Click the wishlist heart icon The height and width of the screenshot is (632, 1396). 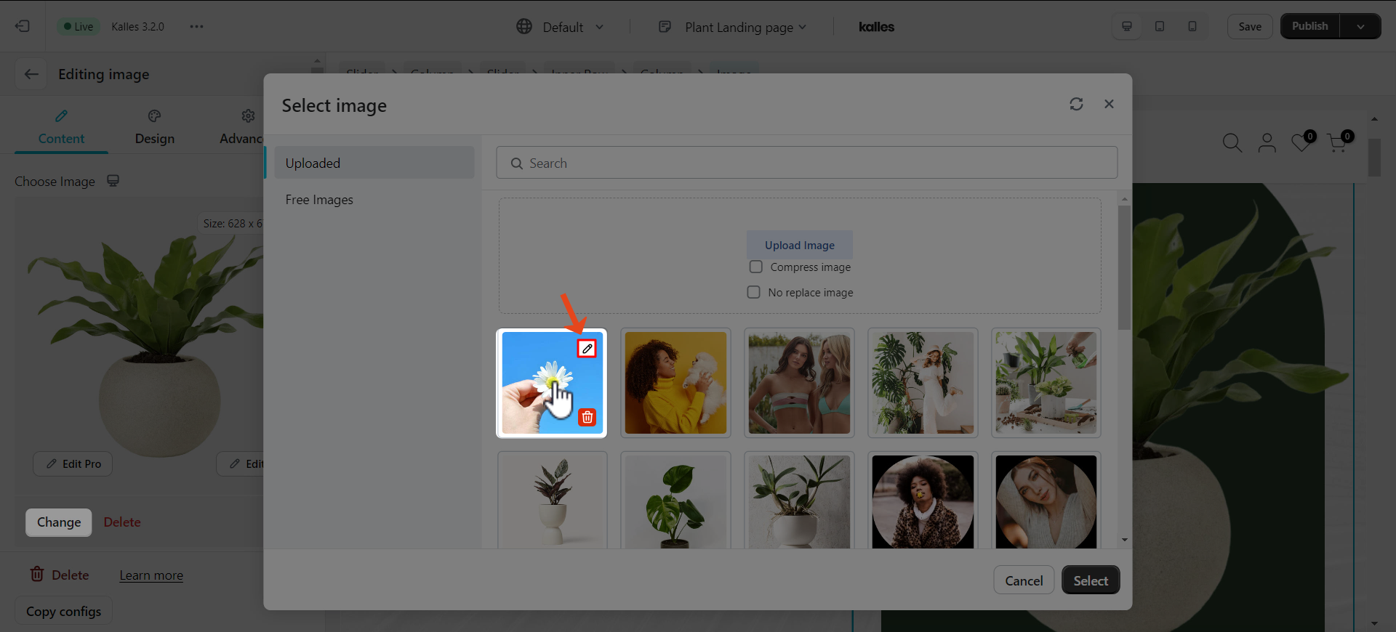click(1301, 142)
